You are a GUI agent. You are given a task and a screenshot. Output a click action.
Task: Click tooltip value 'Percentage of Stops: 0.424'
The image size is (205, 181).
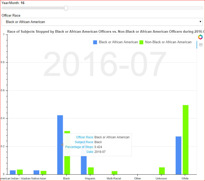(84, 147)
